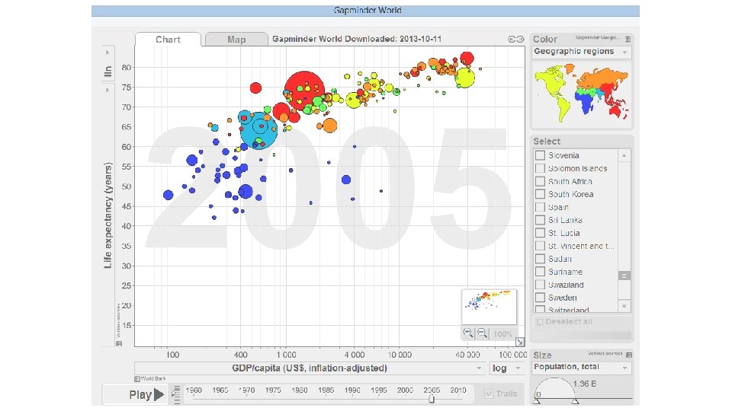Click the large yellow bubble near 40 000
Viewport: 732px width, 411px height.
[464, 78]
